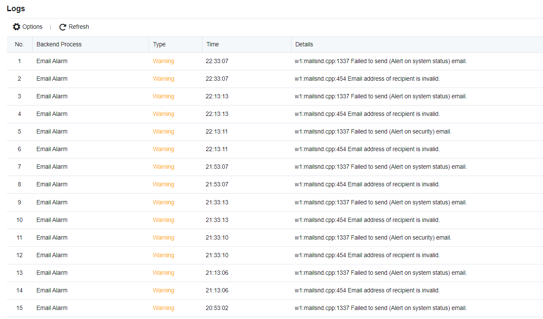The width and height of the screenshot is (543, 319).
Task: Click the Details column header
Action: (x=304, y=44)
